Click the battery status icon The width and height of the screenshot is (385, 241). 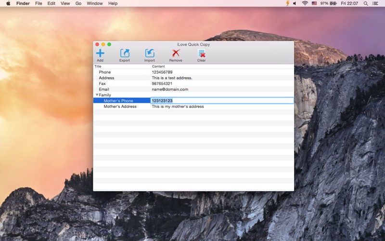333,3
